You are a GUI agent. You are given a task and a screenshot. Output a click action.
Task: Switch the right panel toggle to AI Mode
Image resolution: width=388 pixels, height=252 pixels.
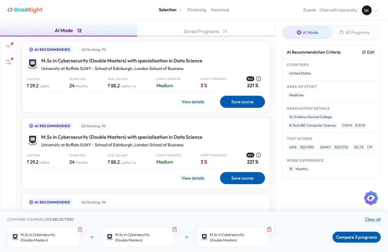click(x=307, y=32)
